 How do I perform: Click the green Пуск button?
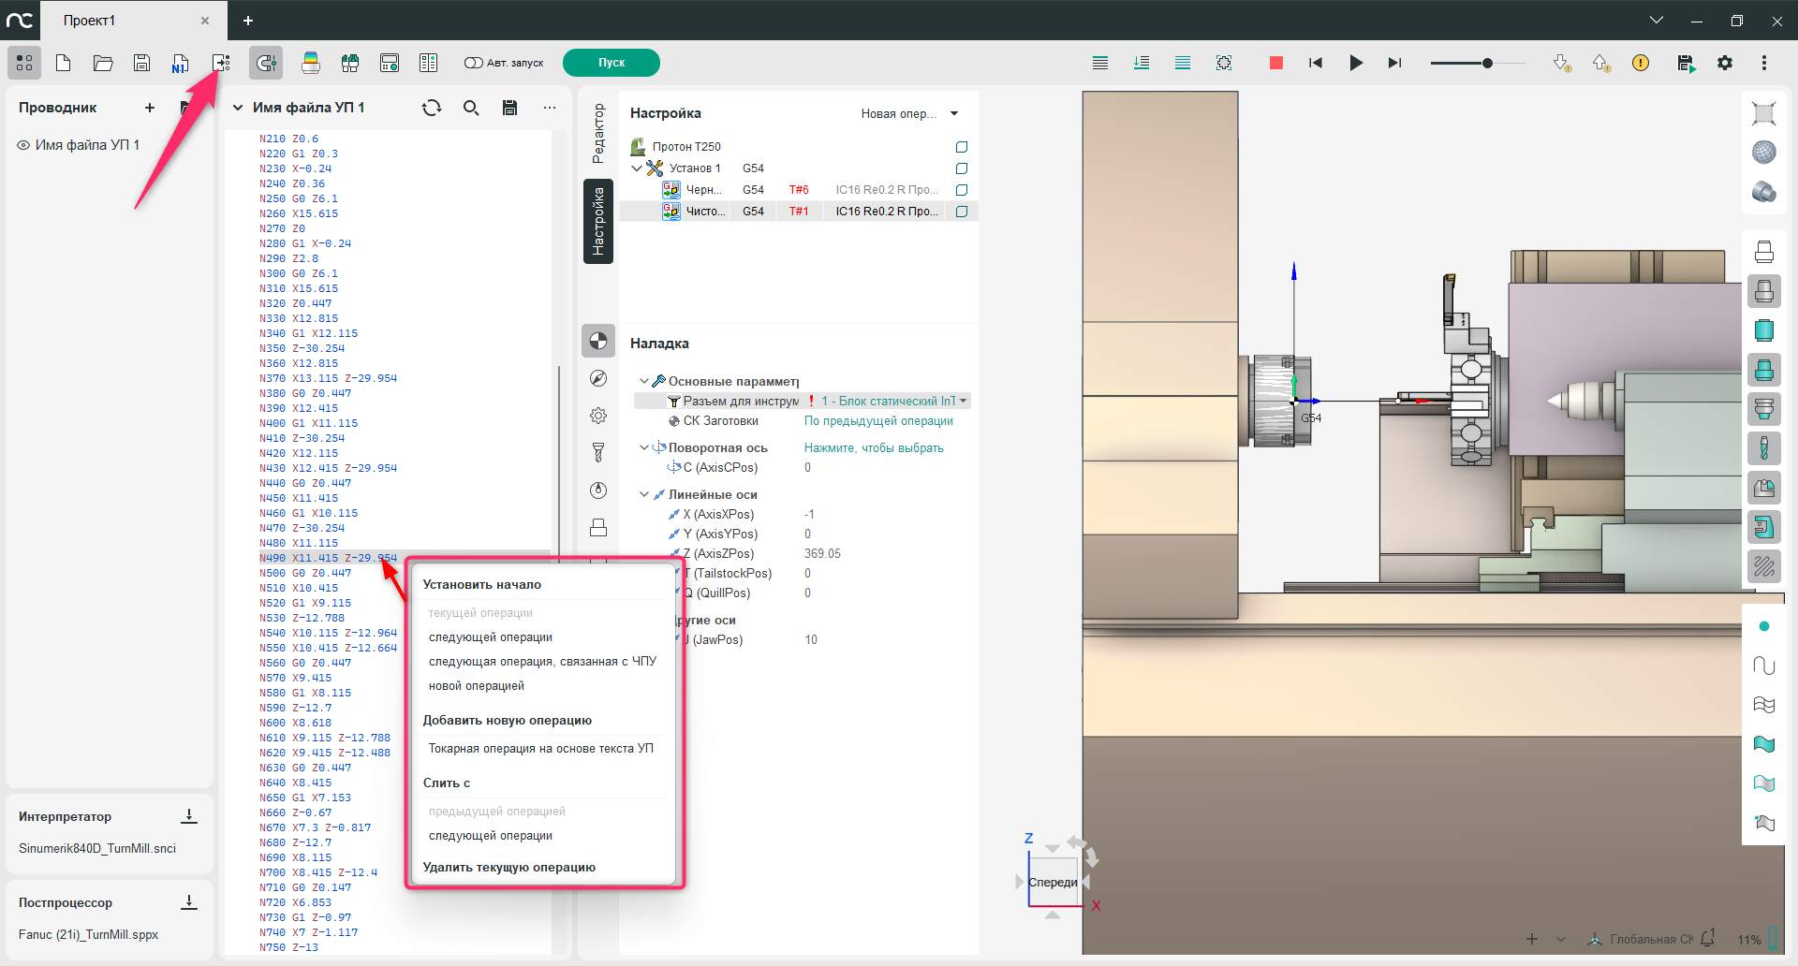pos(611,63)
